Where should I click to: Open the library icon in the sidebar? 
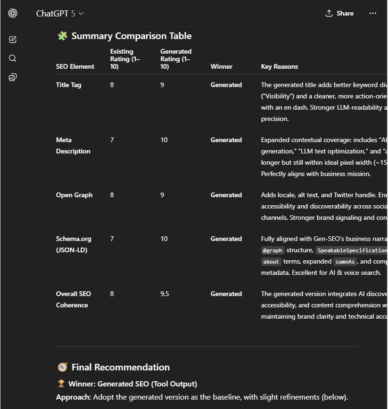point(13,77)
